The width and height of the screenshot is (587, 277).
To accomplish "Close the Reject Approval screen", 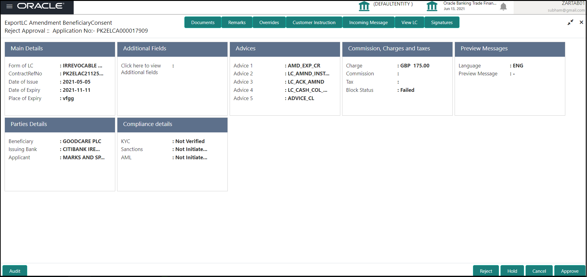I will point(581,22).
